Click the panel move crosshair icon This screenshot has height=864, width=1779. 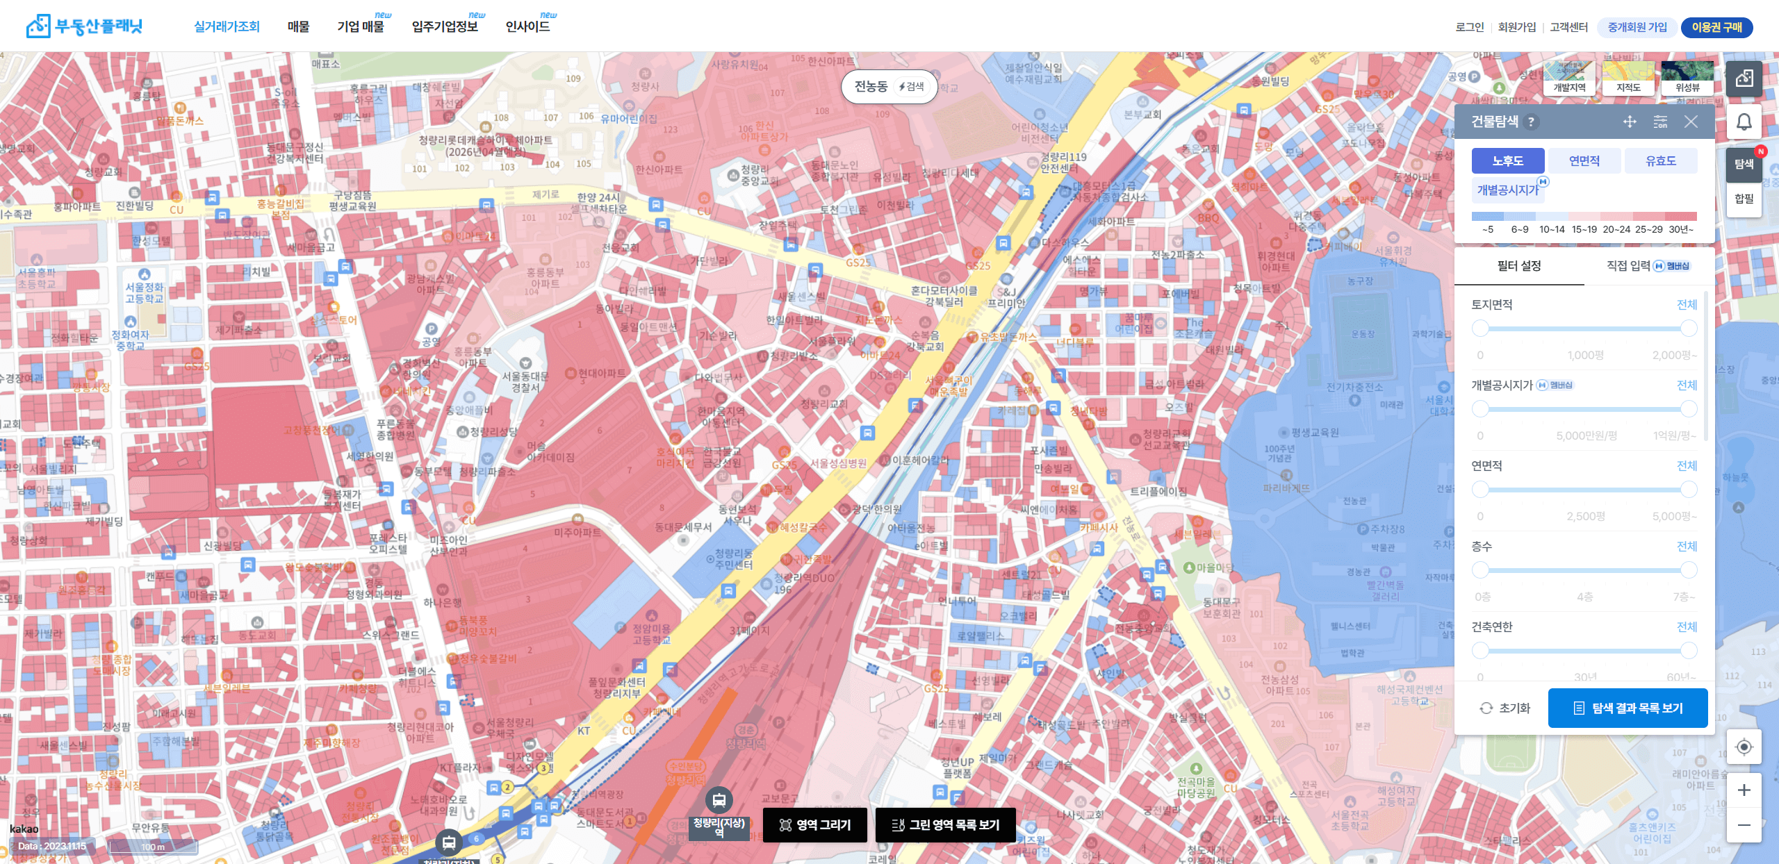(1630, 122)
